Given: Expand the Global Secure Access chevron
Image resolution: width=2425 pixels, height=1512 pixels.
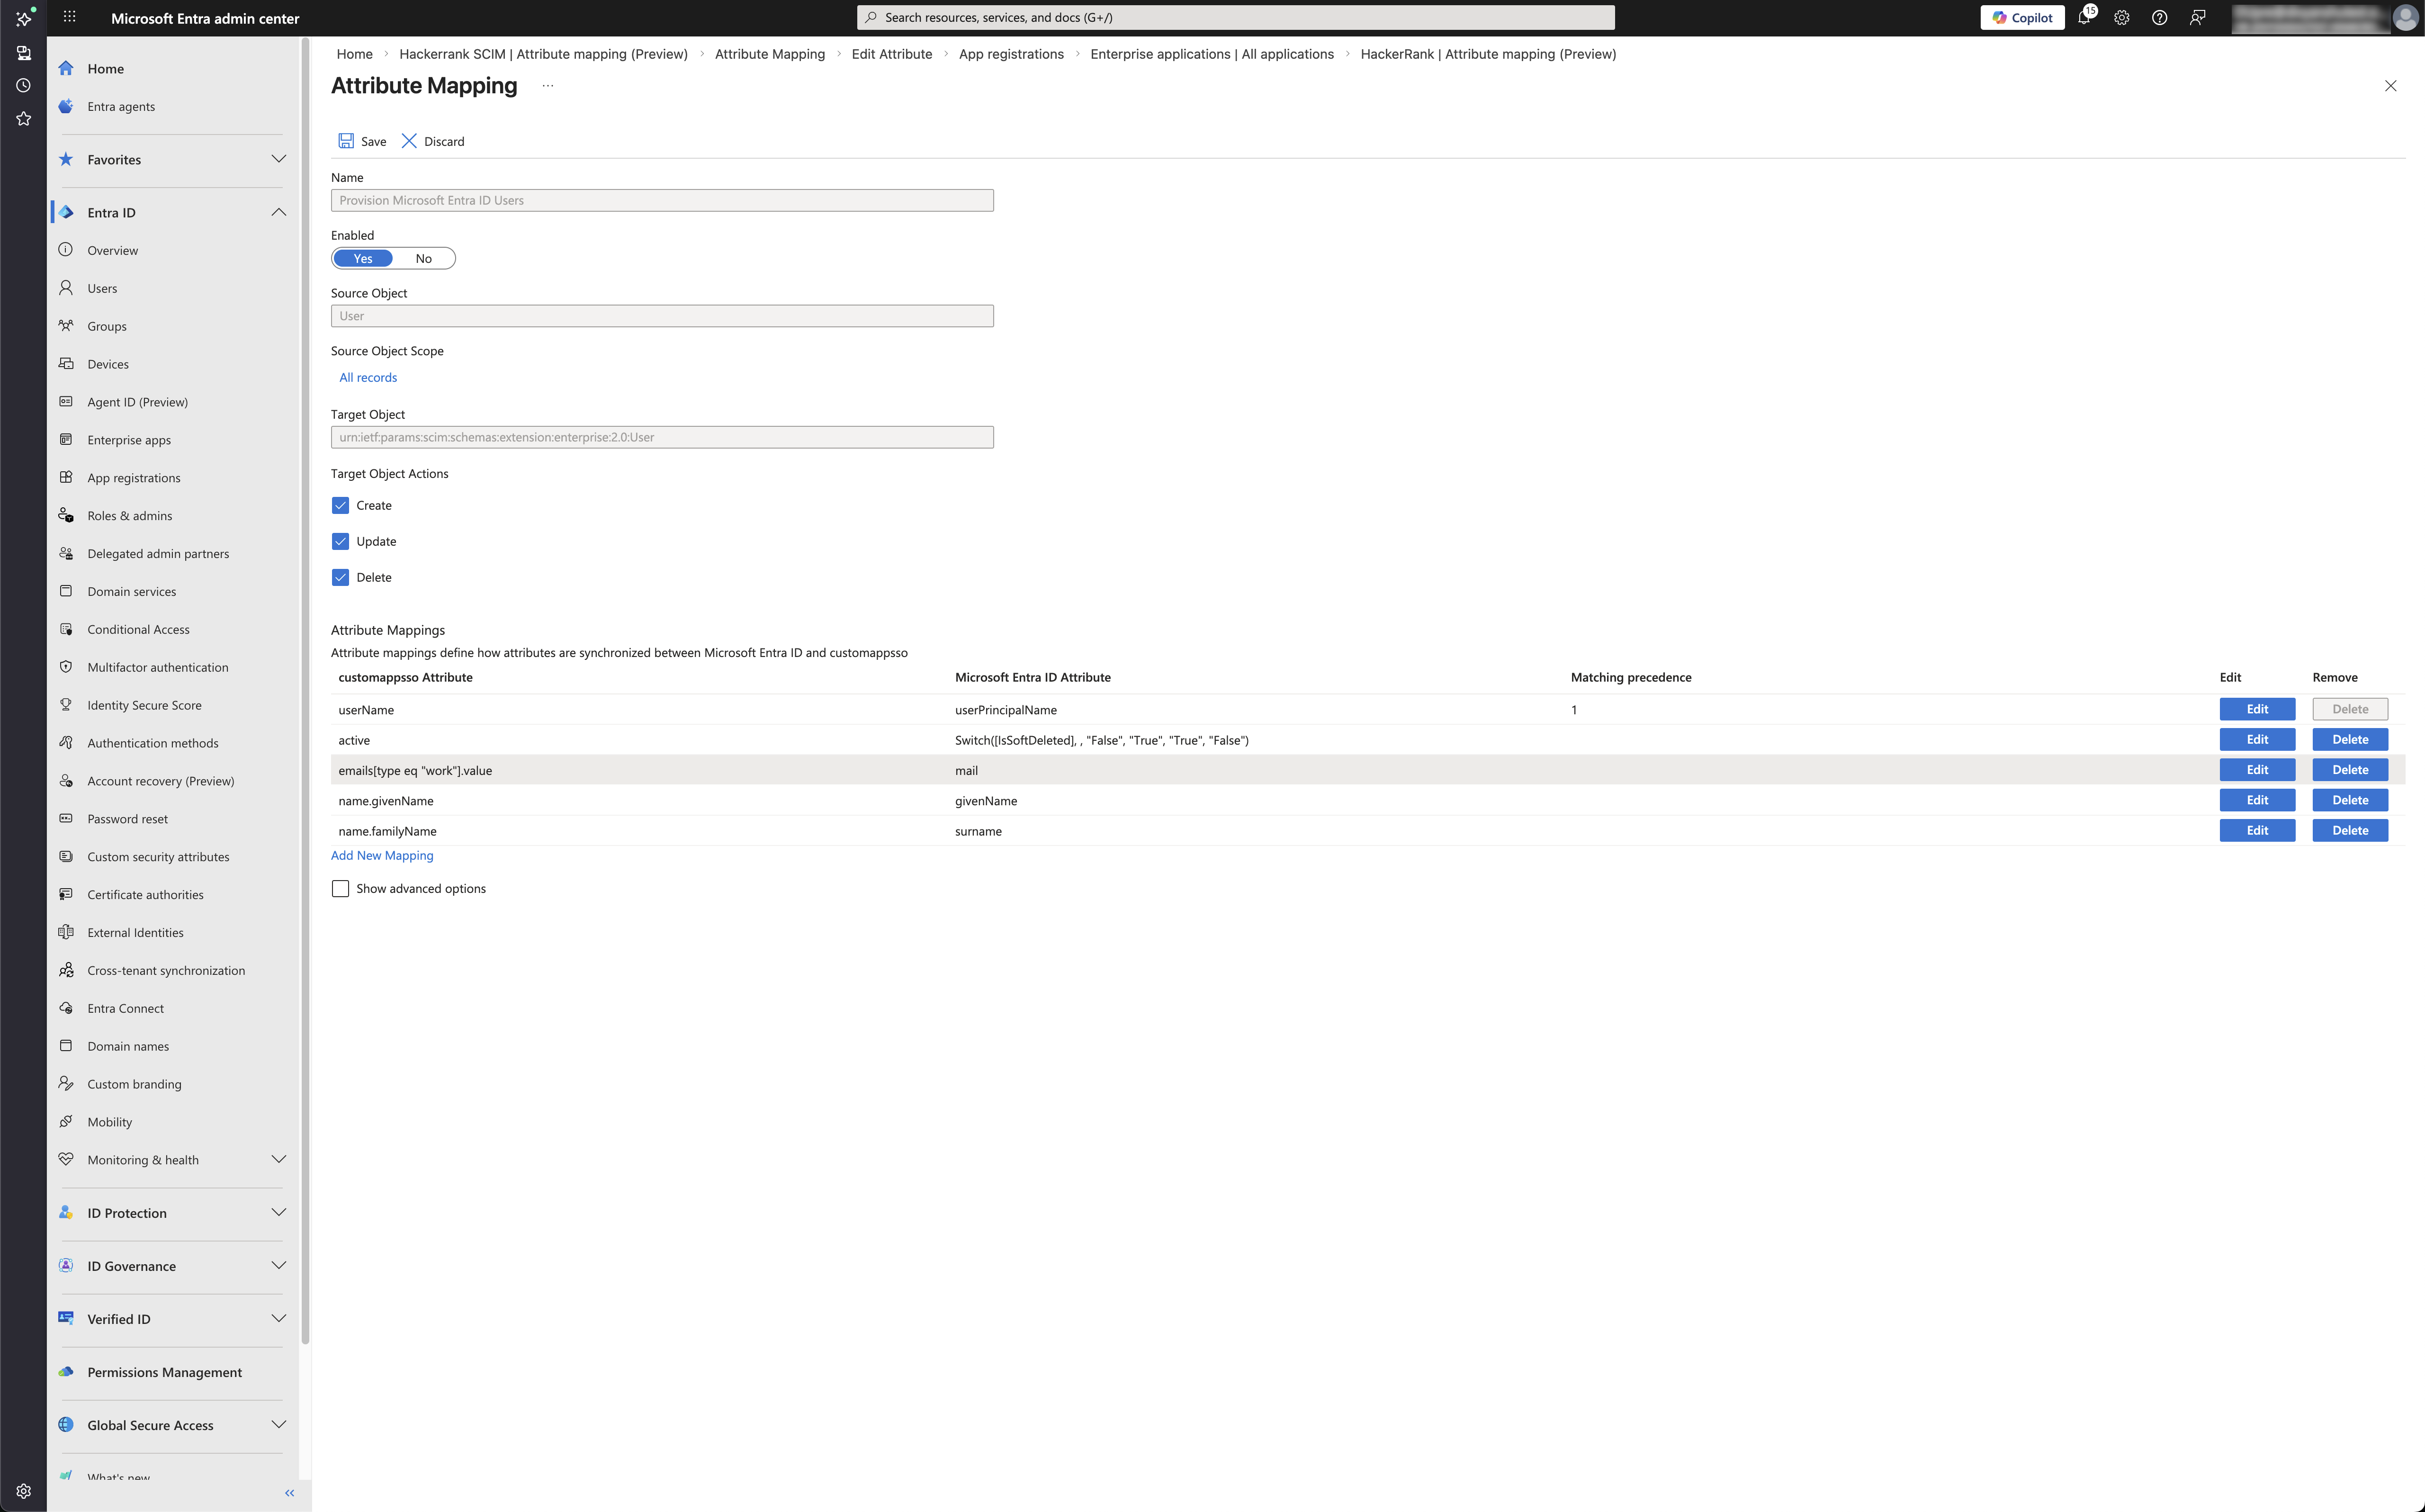Looking at the screenshot, I should [279, 1424].
